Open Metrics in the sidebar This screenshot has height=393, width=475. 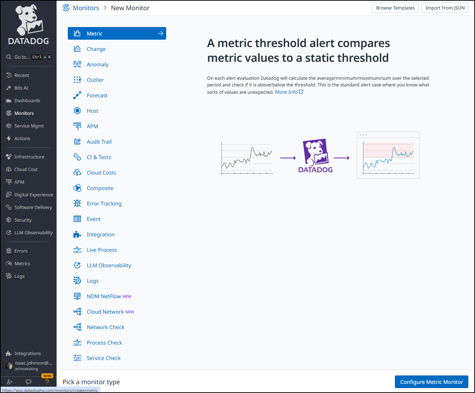tap(29, 263)
